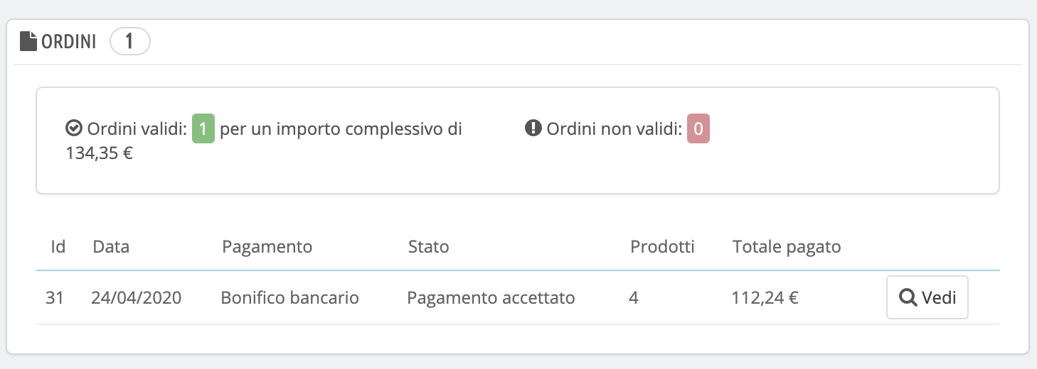Click the 134,35 € overall amount text
The image size is (1037, 369).
pos(100,153)
